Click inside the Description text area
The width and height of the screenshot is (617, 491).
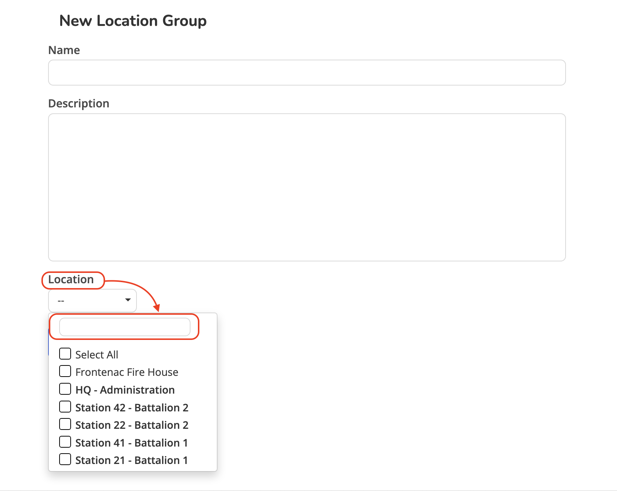(x=307, y=187)
